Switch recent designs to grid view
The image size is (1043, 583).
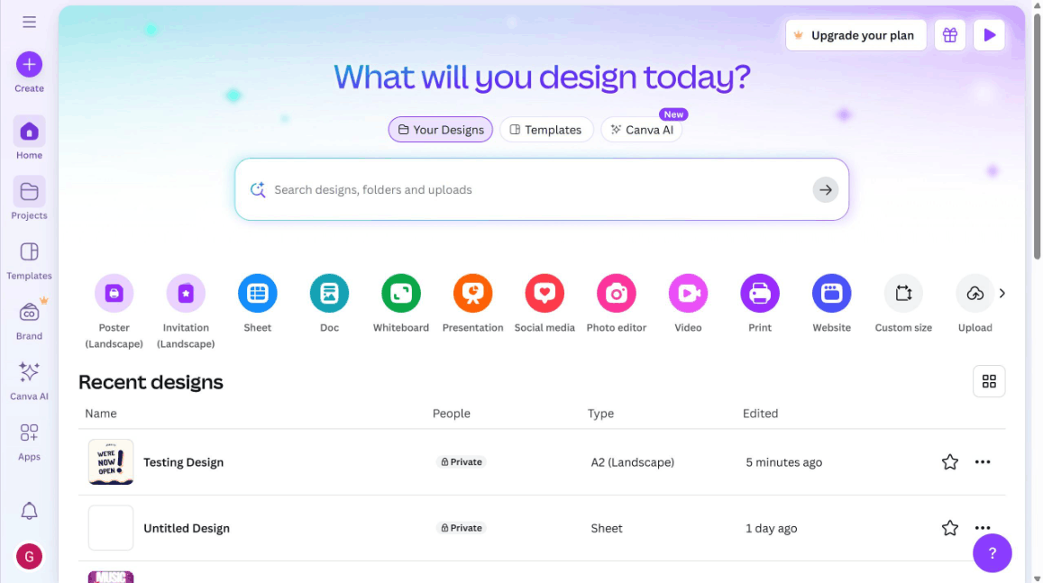click(x=989, y=381)
